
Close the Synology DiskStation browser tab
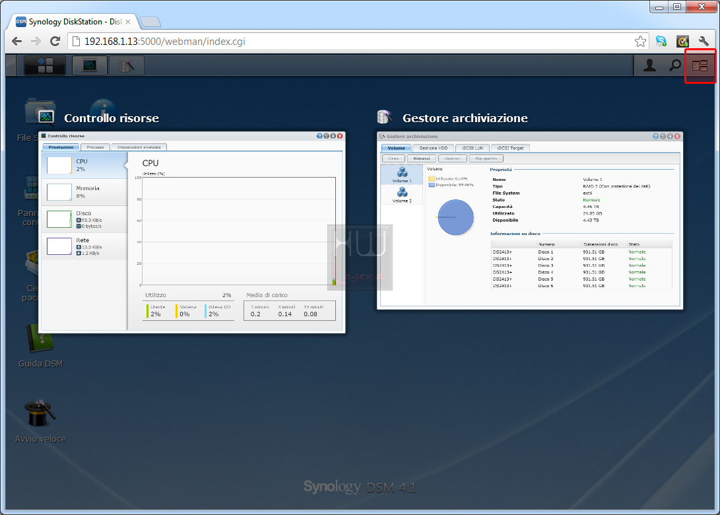[x=128, y=22]
